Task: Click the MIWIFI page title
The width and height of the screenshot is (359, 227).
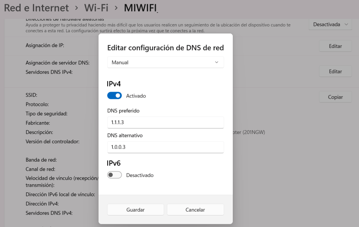Action: coord(140,8)
